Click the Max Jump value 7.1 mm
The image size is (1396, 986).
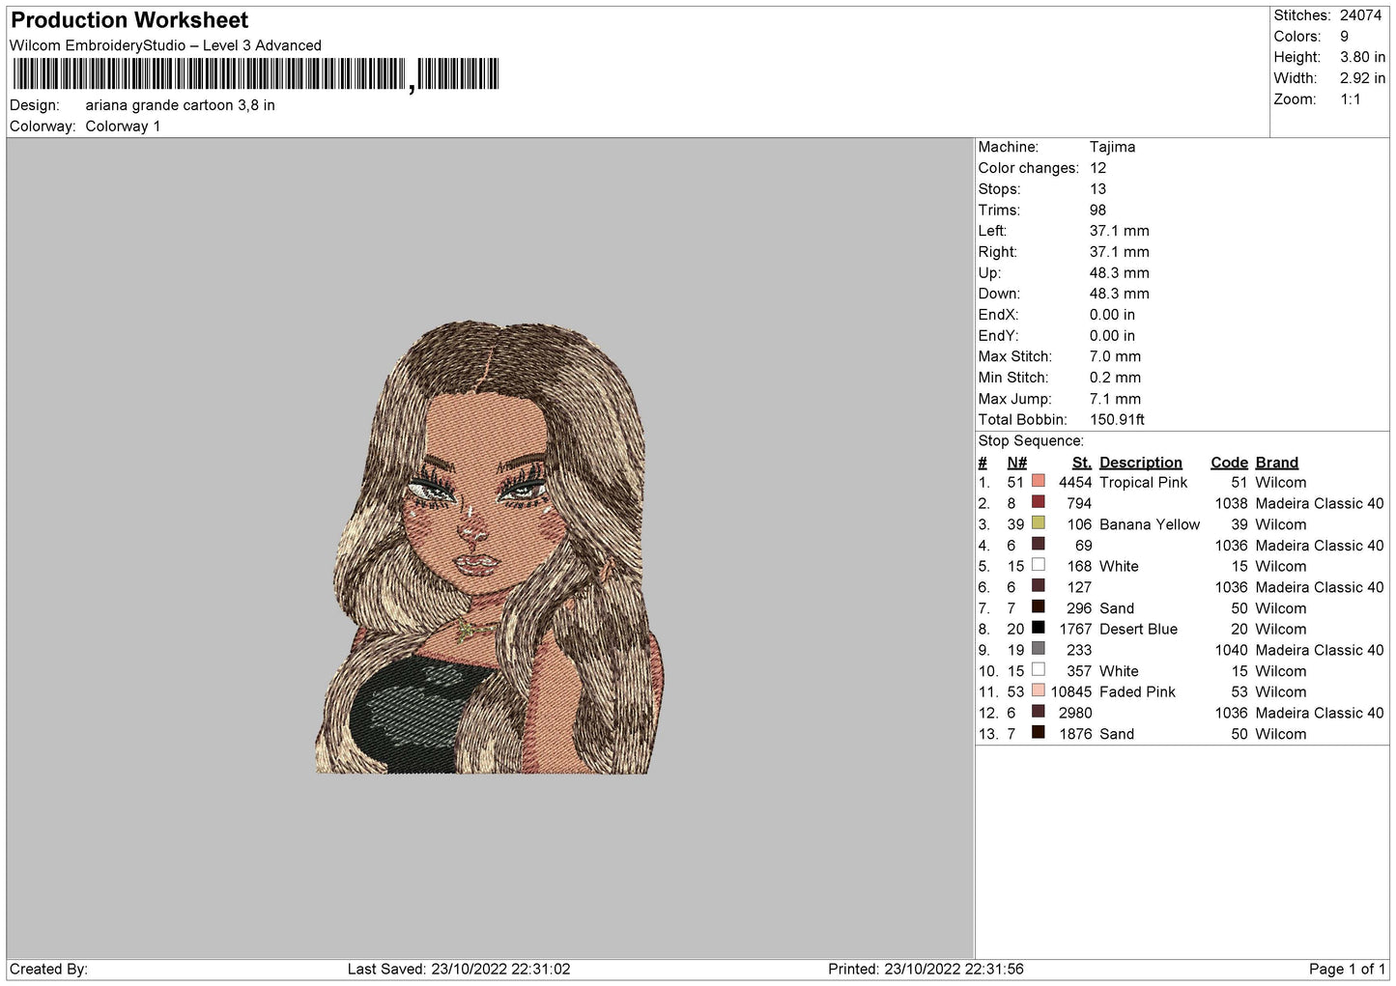coord(1115,399)
